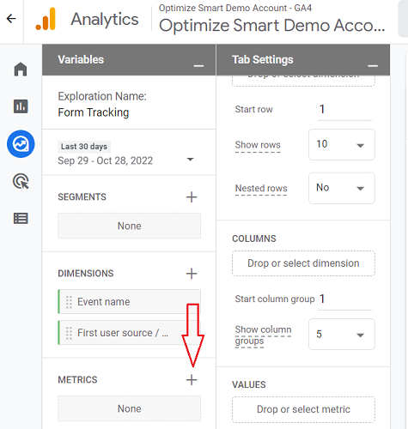Minimize the Variables panel
Viewport: 408px width, 429px height.
(x=198, y=66)
